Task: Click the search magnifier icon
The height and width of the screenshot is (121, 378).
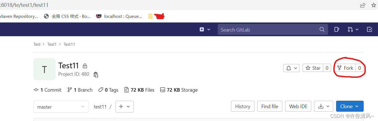Action: click(322, 29)
